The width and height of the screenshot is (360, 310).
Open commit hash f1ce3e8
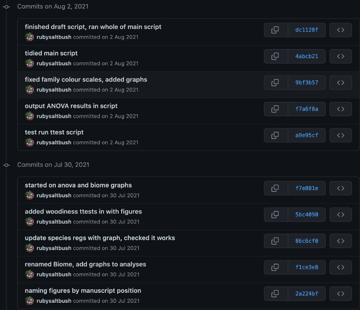pos(306,267)
